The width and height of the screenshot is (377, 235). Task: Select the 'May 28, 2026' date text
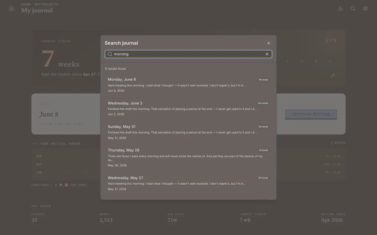pyautogui.click(x=117, y=165)
